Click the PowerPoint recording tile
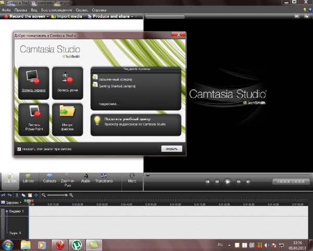Viewport: 313px width, 251px height. 33,120
